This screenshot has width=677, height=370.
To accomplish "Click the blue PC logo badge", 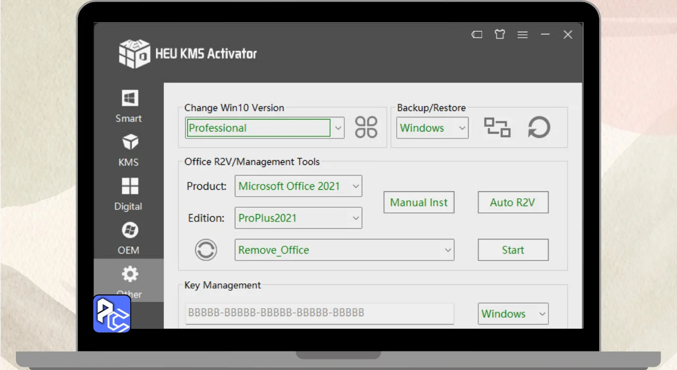I will 112,314.
